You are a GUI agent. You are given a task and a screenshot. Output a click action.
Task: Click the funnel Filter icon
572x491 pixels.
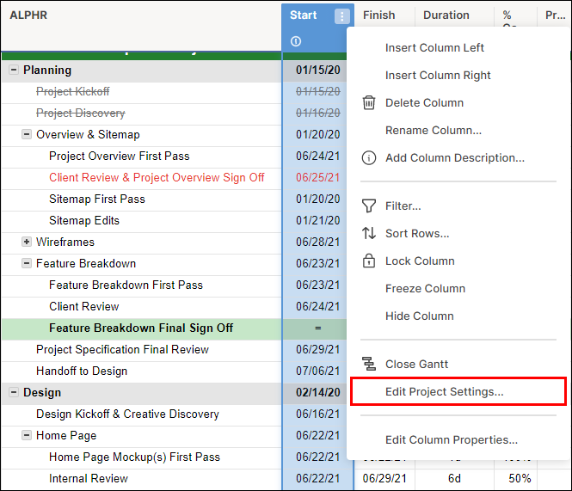click(x=369, y=206)
